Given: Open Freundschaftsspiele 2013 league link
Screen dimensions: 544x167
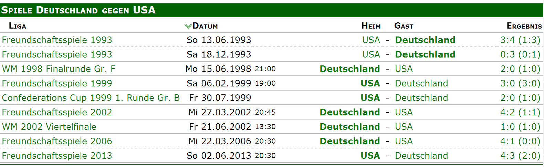Looking at the screenshot, I should point(57,156).
